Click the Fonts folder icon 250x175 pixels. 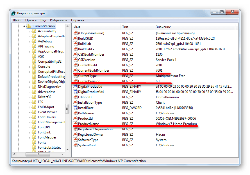[x=34, y=142]
